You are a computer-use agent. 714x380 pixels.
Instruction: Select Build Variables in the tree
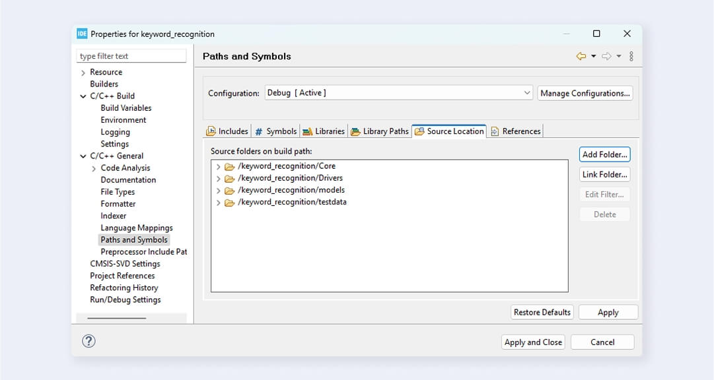125,108
